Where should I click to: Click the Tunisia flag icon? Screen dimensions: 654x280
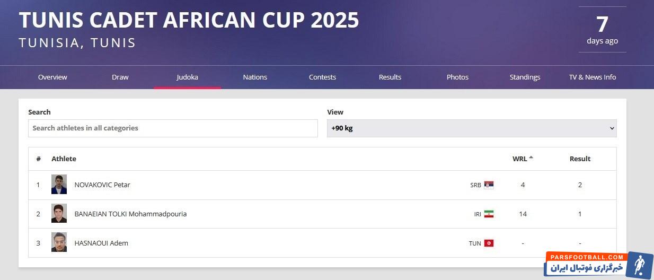[x=489, y=243]
